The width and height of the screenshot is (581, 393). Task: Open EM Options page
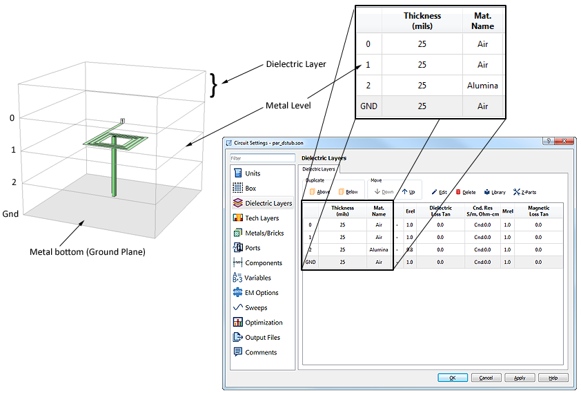pos(262,293)
